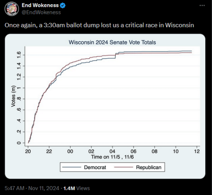Click the 00 midnight tick on the time axis
This screenshot has height=195, width=212.
click(70, 151)
